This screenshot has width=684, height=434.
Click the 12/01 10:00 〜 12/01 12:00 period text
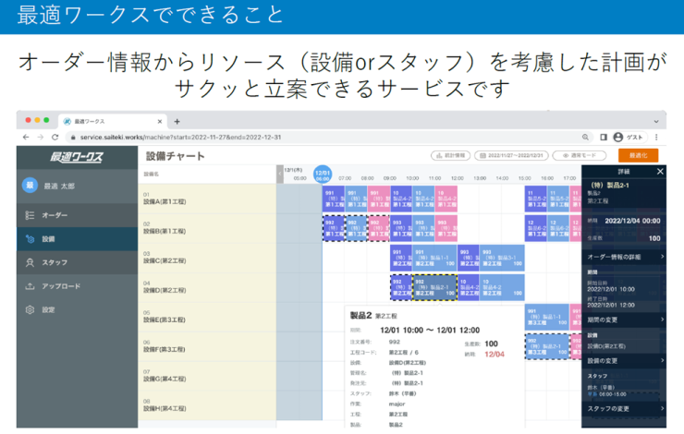click(x=430, y=331)
